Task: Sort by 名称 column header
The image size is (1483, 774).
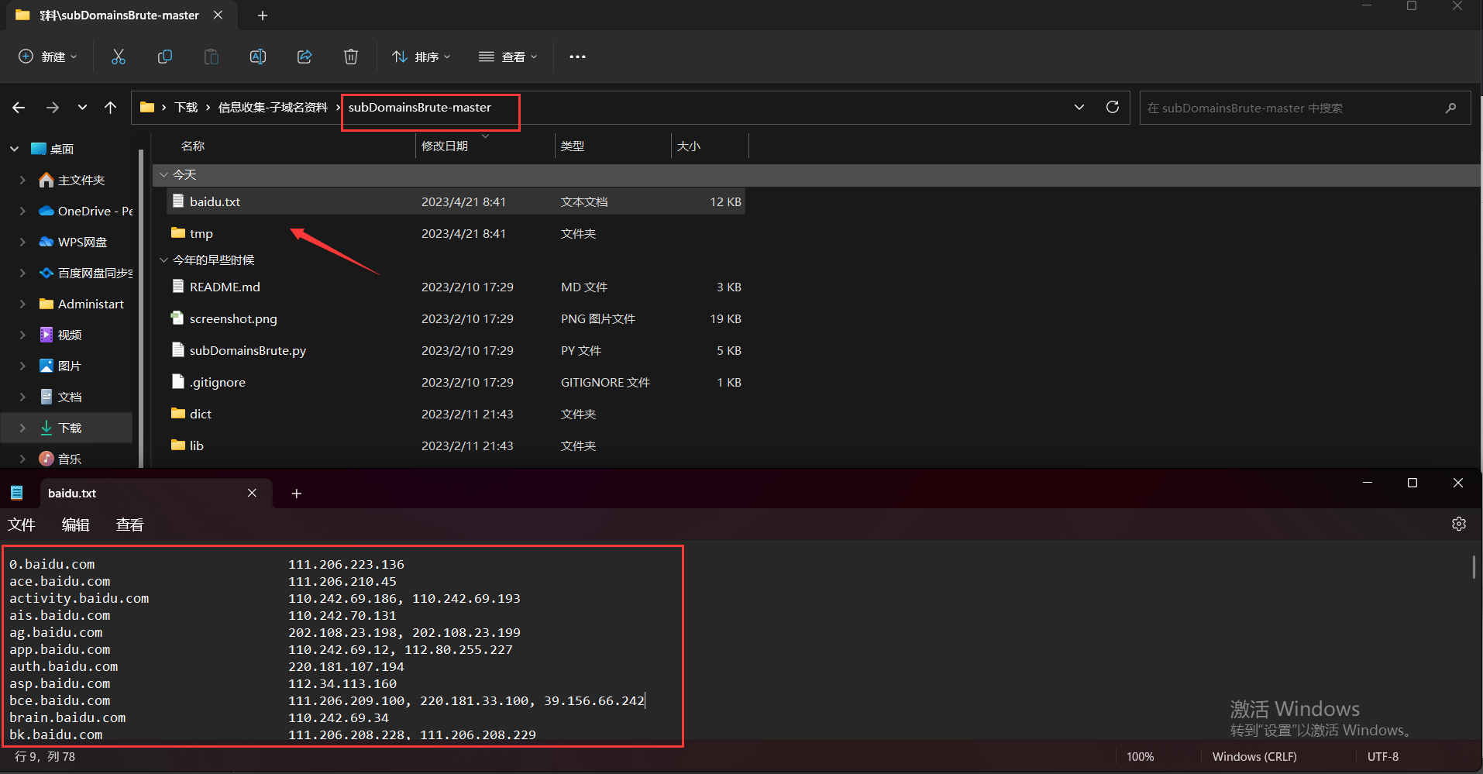Action: coord(193,146)
